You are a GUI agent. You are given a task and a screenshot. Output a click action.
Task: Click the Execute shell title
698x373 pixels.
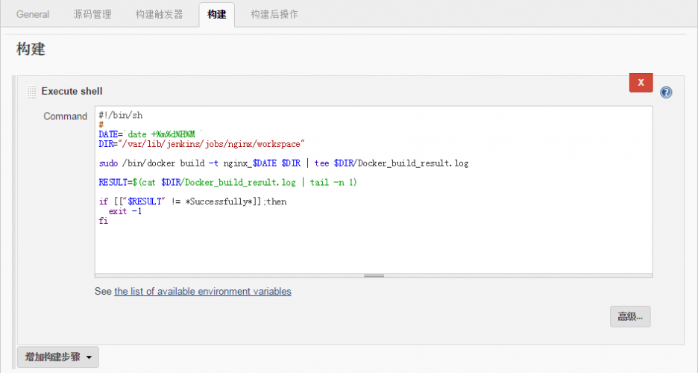[x=72, y=91]
